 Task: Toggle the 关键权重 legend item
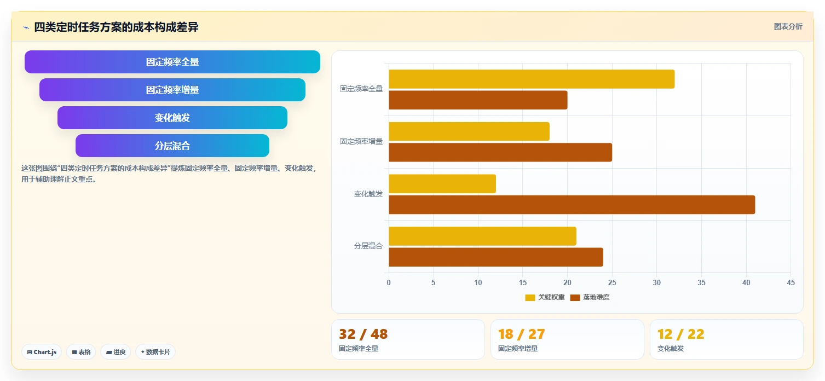pyautogui.click(x=545, y=297)
